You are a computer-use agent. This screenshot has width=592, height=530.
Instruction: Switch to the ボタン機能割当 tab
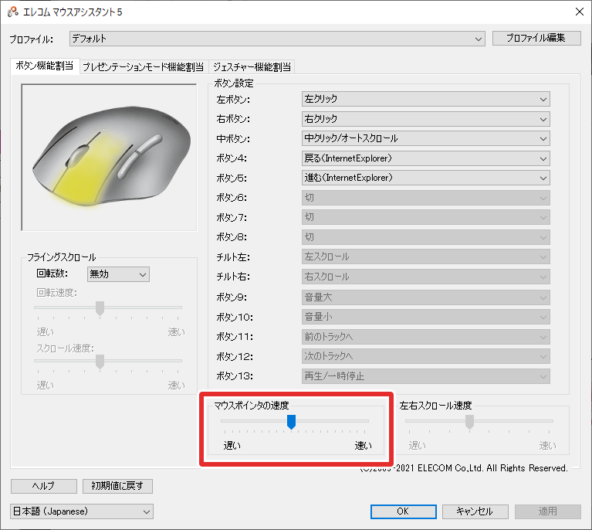(x=45, y=66)
